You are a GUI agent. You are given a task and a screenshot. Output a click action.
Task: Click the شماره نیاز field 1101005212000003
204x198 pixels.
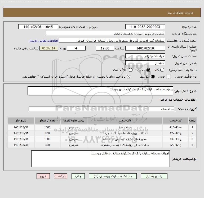[x=145, y=27]
